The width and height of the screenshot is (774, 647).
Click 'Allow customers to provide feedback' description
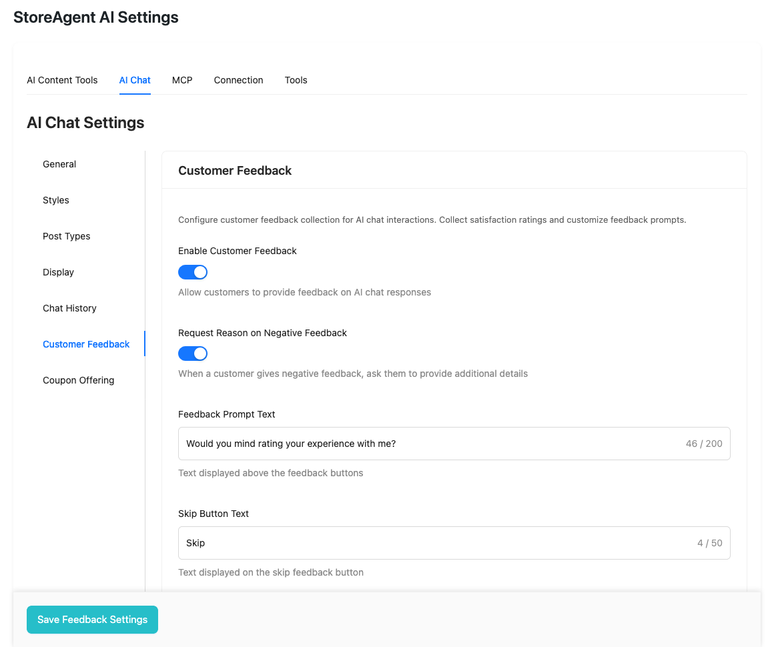[x=304, y=292]
